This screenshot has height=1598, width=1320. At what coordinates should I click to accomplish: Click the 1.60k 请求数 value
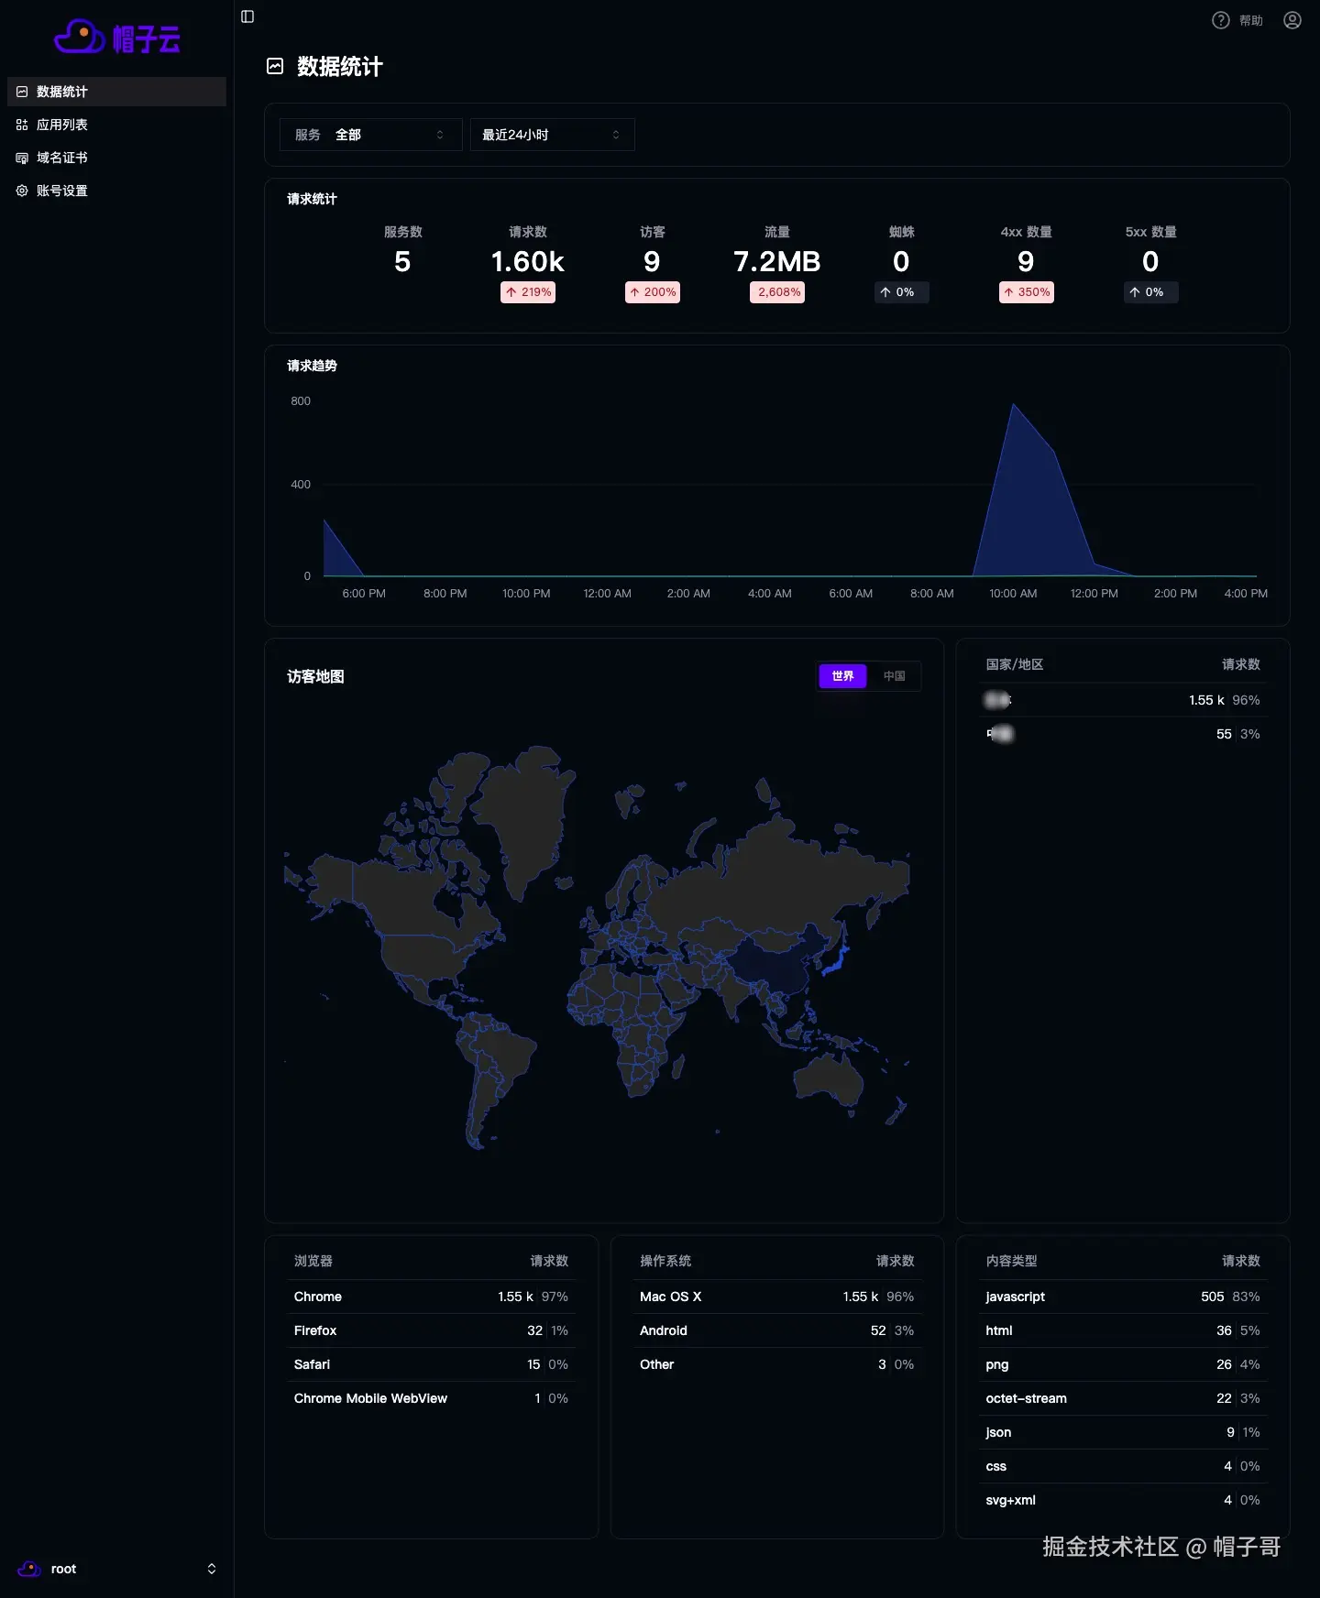[x=528, y=262]
